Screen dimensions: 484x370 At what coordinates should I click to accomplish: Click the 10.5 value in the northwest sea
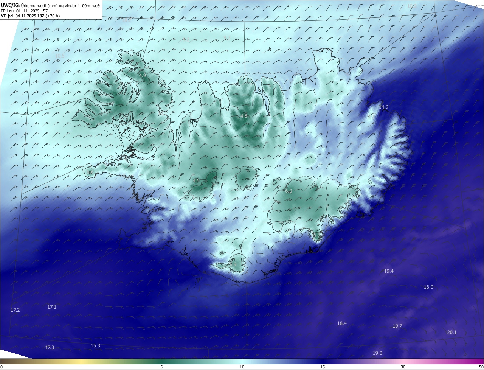(60, 56)
